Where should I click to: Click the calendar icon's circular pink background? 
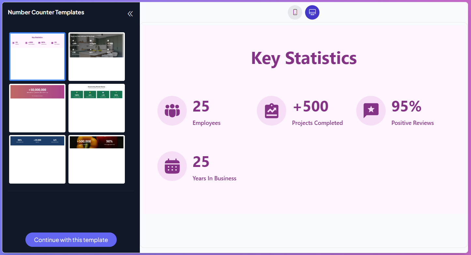click(x=172, y=166)
